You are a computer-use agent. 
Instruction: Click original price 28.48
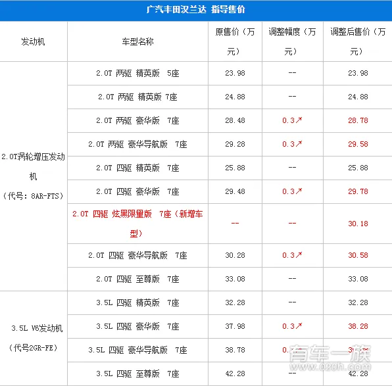click(x=235, y=120)
